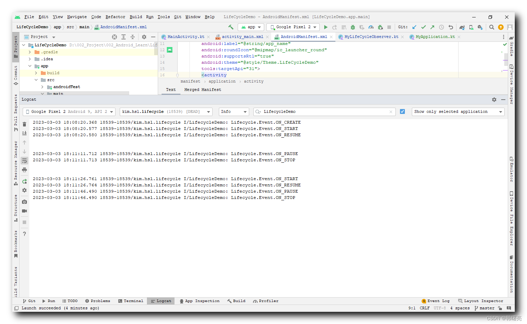Open app run configuration dropdown

[x=250, y=27]
